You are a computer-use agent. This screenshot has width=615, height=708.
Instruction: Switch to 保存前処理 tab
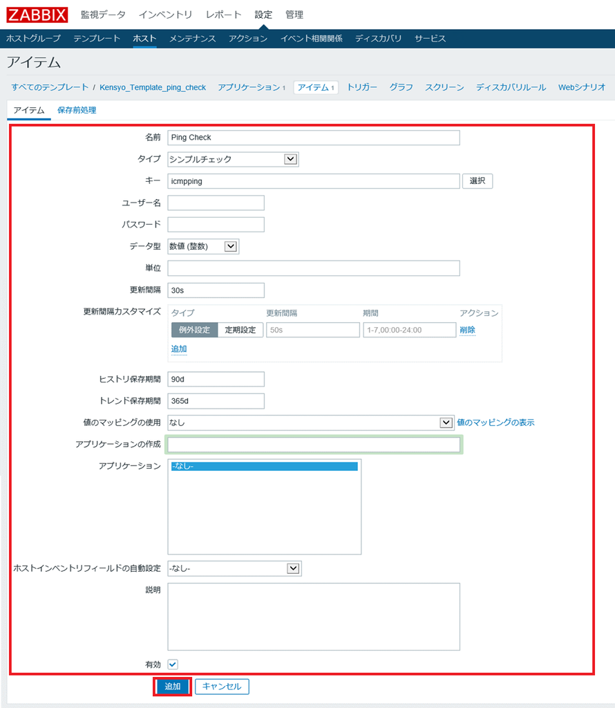tap(77, 110)
